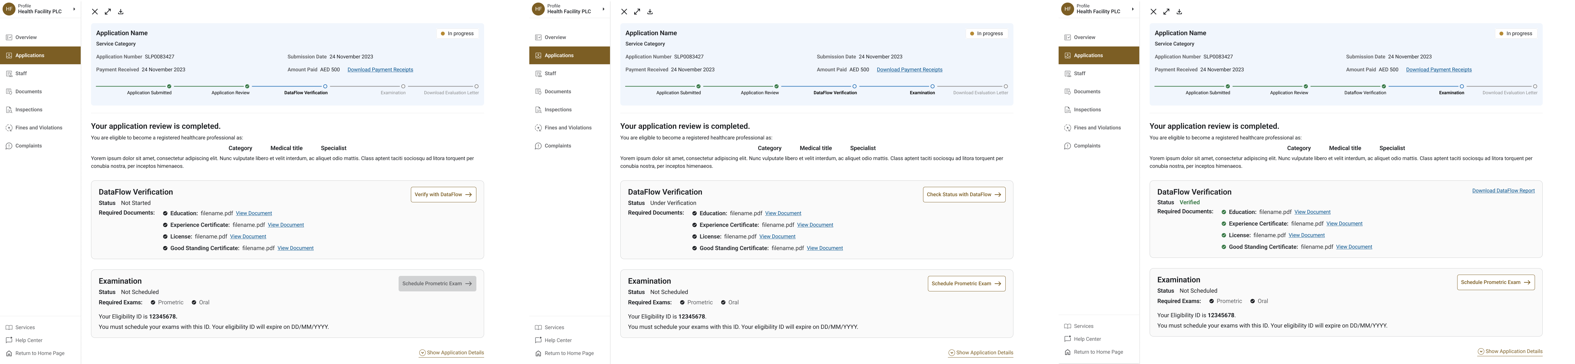The width and height of the screenshot is (1575, 364).
Task: Click the Oral check mark in the middle Examination card
Action: click(x=723, y=303)
